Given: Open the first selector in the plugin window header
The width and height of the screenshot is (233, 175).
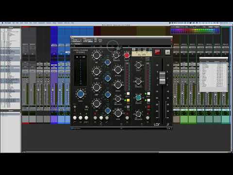Looking at the screenshot, I should click(77, 40).
